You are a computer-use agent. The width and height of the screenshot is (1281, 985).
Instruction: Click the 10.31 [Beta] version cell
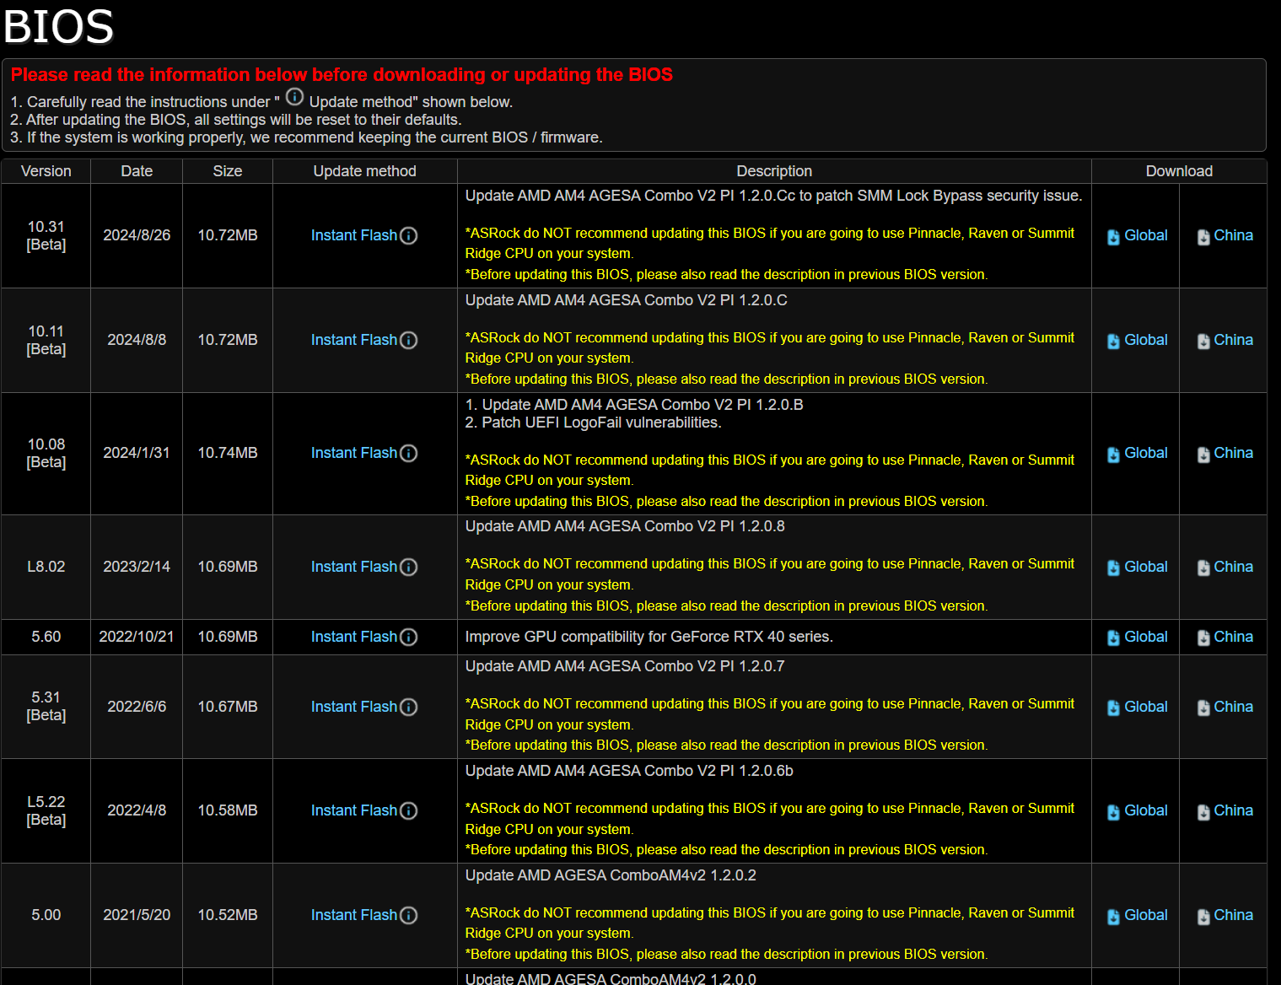pos(46,235)
